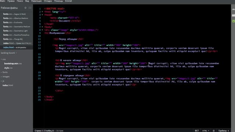Open the Помощь menu
This screenshot has width=235, height=132.
click(58, 1)
